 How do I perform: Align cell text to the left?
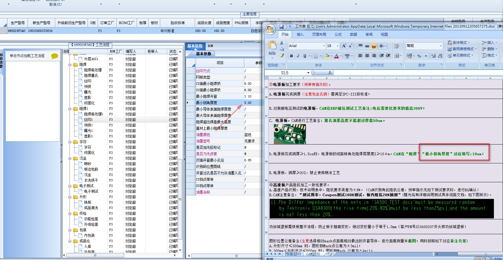[x=361, y=56]
